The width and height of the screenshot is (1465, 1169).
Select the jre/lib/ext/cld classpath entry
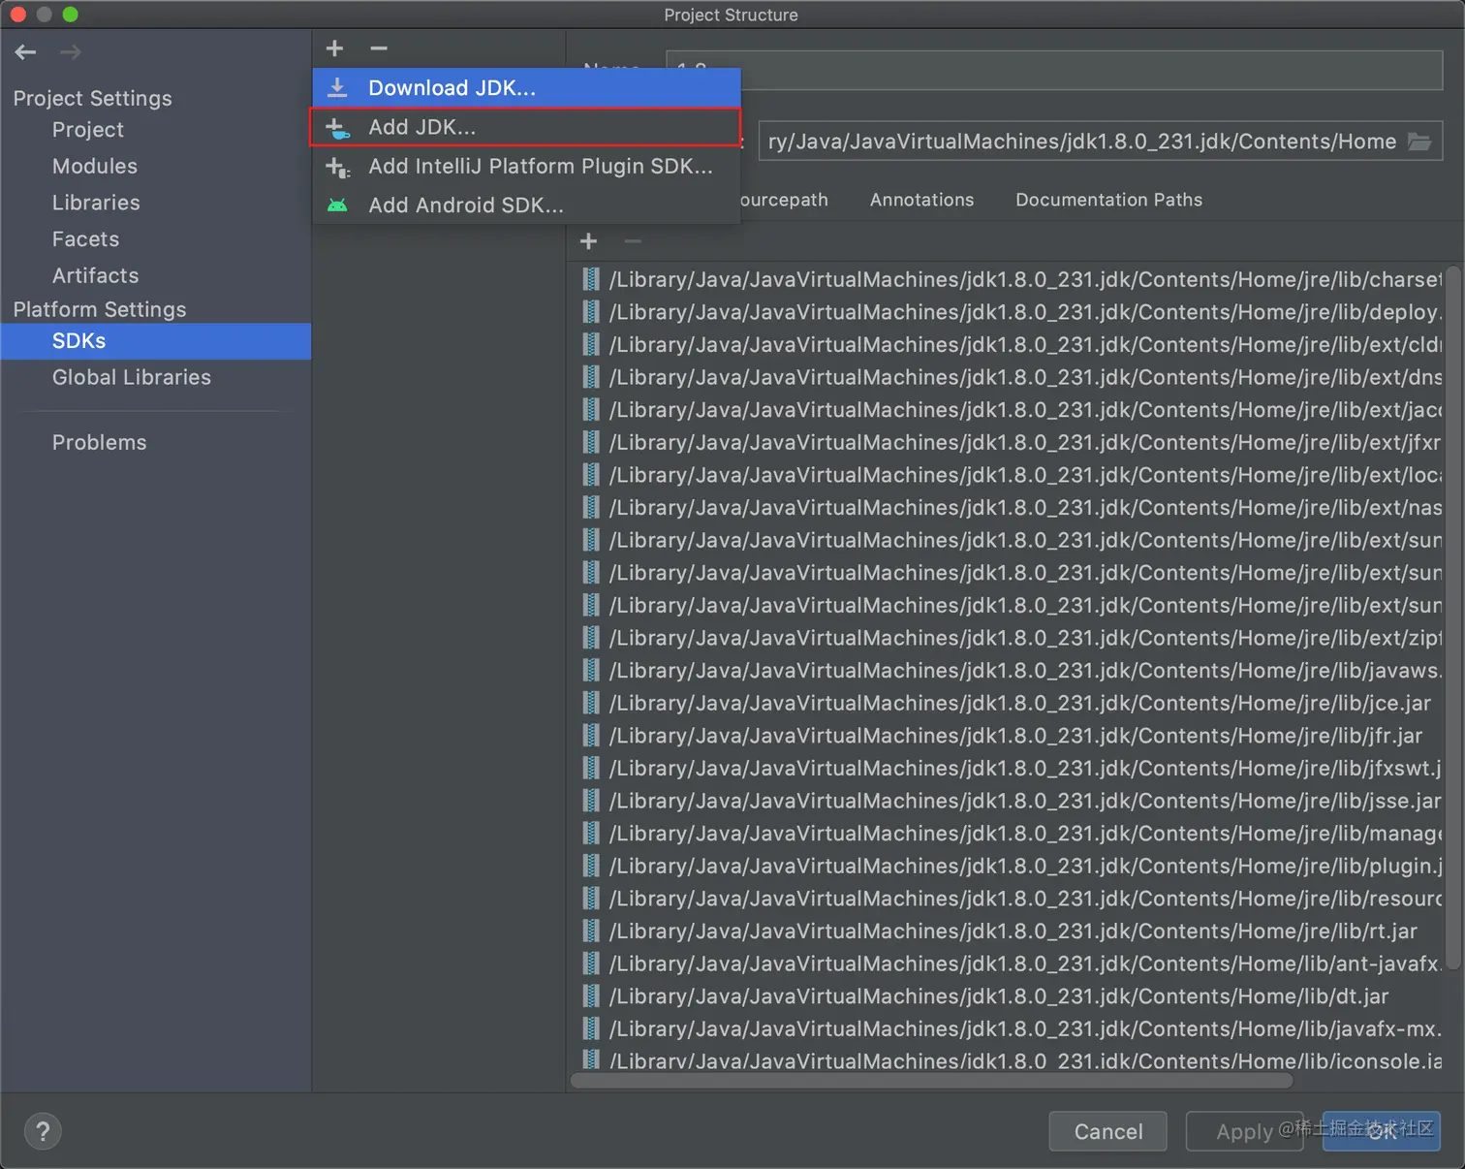click(x=1008, y=344)
